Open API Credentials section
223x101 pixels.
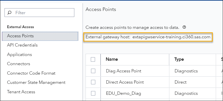click(x=22, y=45)
